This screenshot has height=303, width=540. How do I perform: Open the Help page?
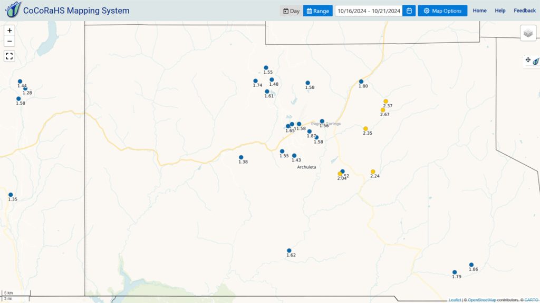500,11
